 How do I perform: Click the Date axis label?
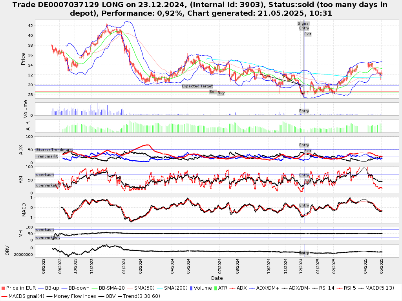point(217,278)
